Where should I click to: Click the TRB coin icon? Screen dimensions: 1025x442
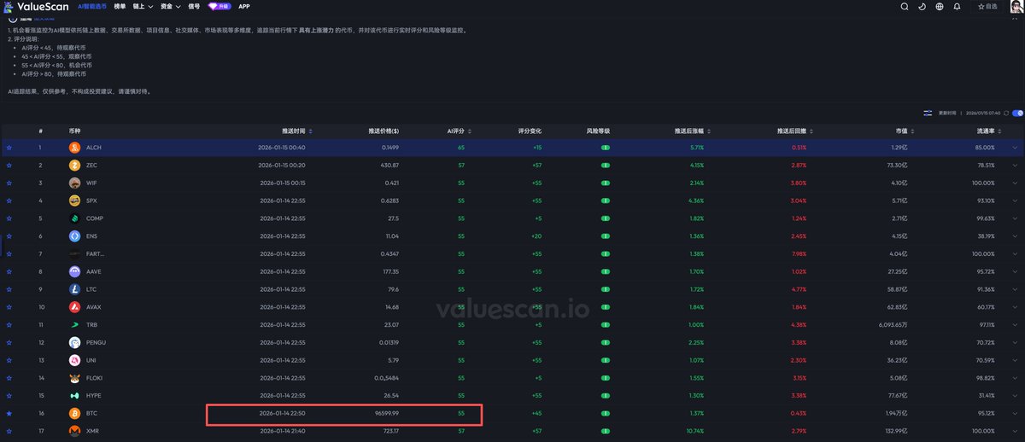pos(74,324)
